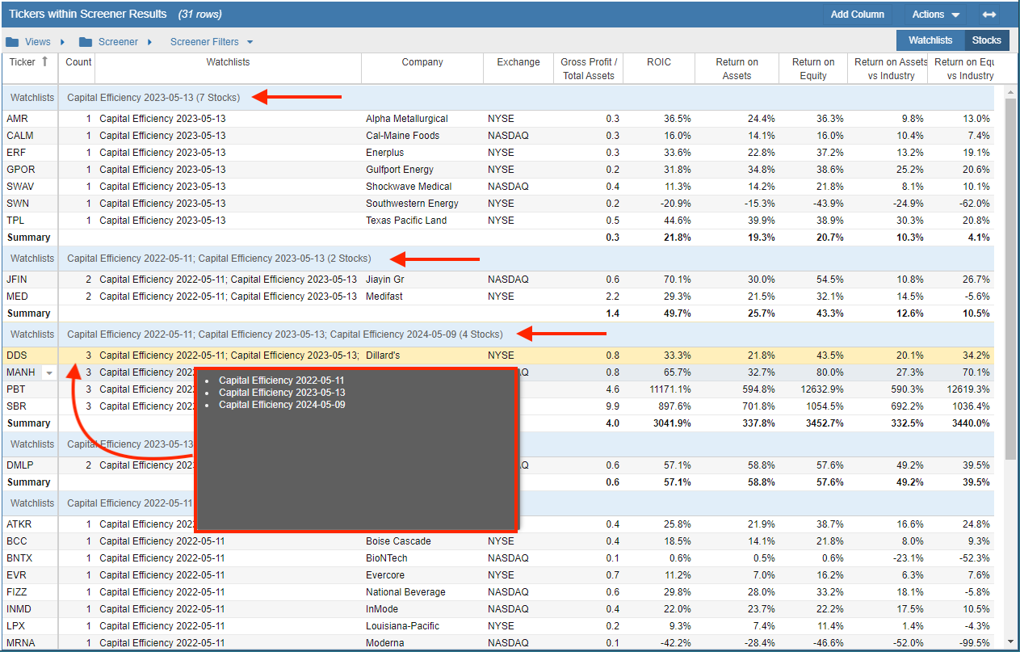Select the MRNA ticker cell

click(x=30, y=643)
